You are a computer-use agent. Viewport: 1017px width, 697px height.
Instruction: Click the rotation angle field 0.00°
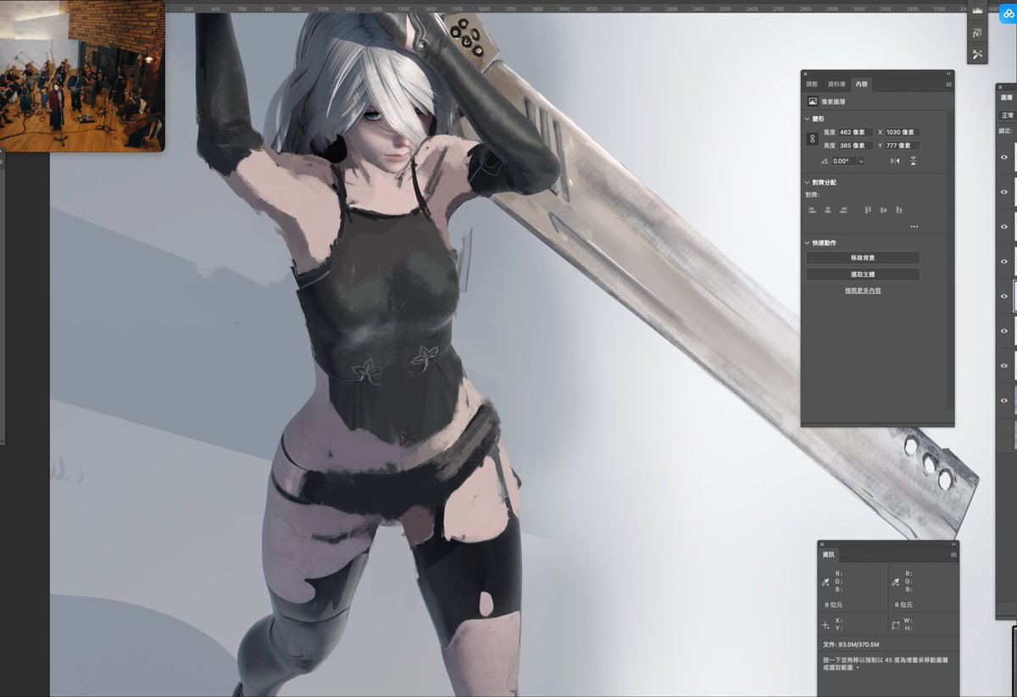point(844,161)
